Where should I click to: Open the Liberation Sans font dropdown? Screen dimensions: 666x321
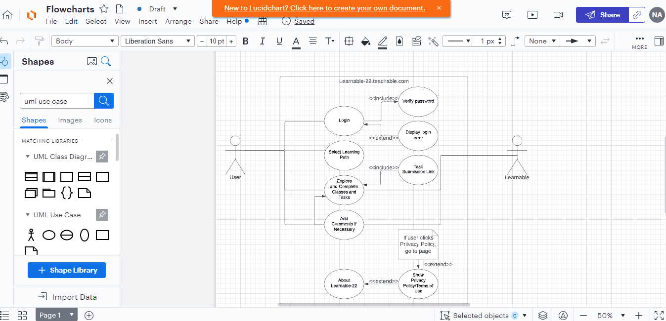pos(157,41)
